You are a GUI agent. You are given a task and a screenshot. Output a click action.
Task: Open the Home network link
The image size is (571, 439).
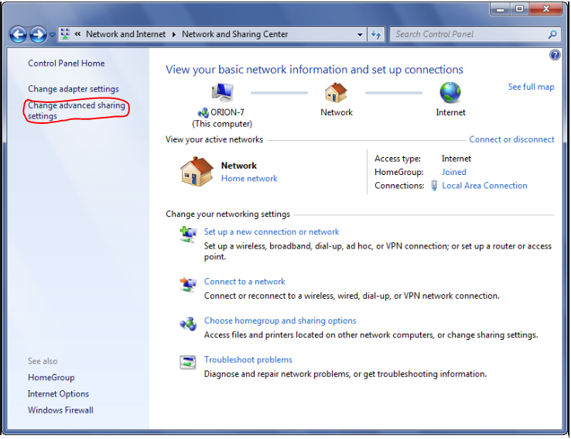pyautogui.click(x=249, y=179)
